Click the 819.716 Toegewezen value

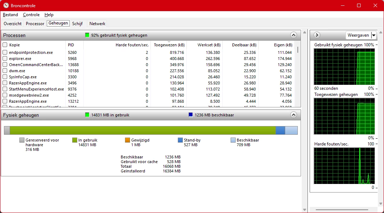(177, 52)
